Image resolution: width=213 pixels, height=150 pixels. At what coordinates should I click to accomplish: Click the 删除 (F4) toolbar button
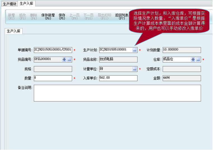pyautogui.click(x=34, y=16)
